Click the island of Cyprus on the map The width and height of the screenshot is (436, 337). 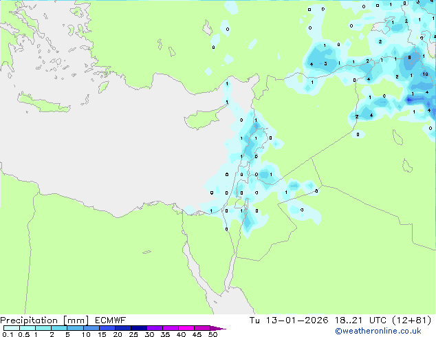[204, 118]
